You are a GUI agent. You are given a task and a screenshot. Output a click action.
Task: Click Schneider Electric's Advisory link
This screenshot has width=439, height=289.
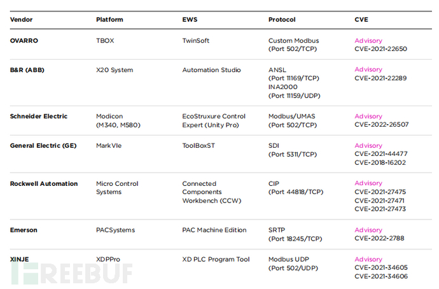[x=368, y=116]
